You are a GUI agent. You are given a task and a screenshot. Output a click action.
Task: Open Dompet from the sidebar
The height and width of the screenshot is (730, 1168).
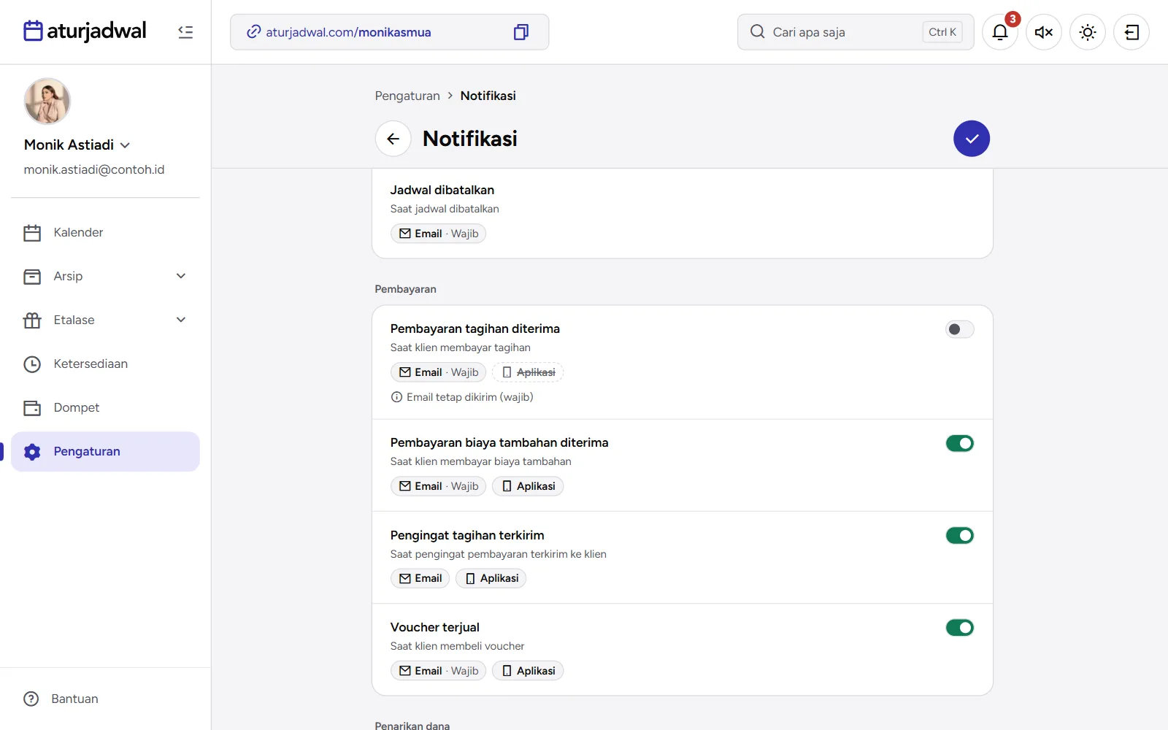coord(105,408)
